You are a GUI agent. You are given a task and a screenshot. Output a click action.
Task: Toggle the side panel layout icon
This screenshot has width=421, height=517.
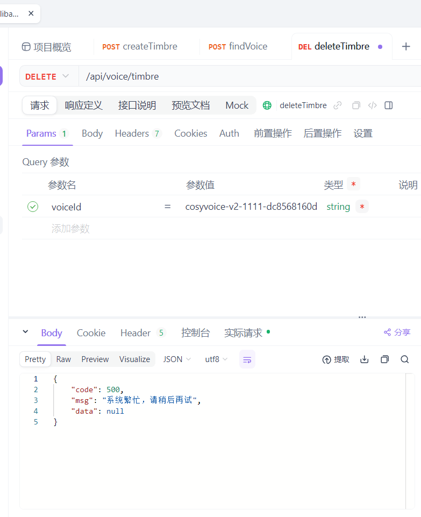tap(388, 105)
